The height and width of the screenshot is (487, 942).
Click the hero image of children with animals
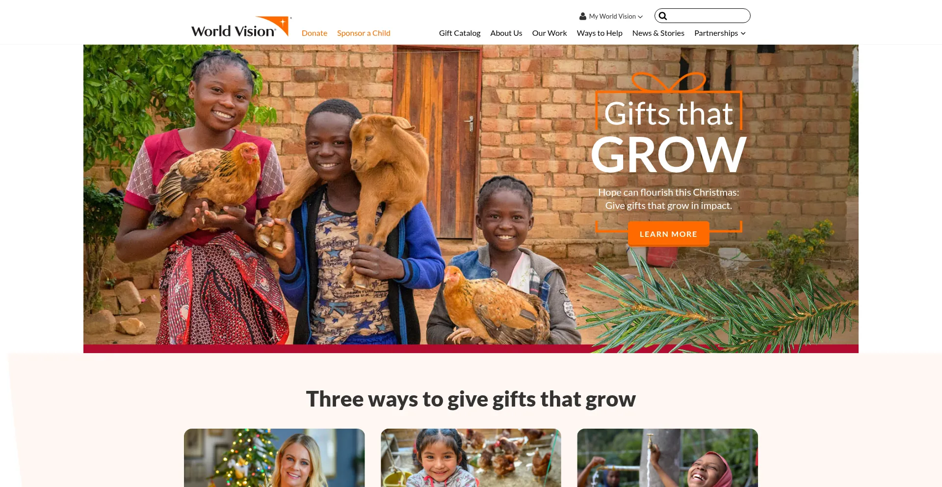point(334,196)
